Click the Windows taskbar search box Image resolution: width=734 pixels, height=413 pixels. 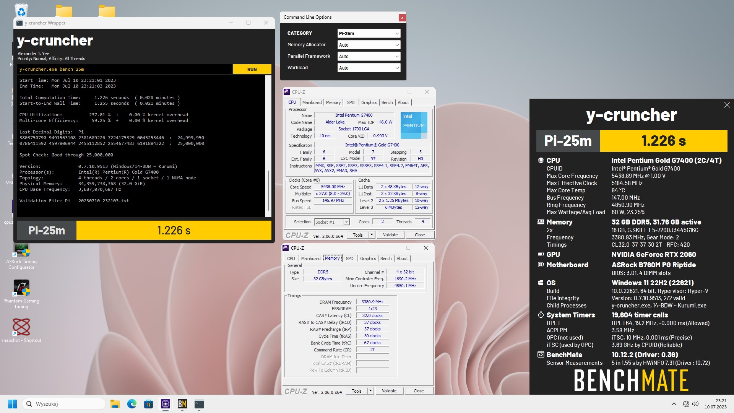[x=64, y=404]
